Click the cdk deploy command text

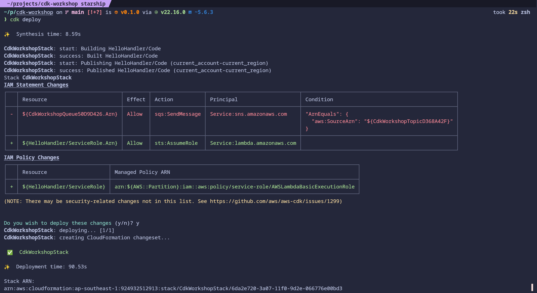pos(25,20)
